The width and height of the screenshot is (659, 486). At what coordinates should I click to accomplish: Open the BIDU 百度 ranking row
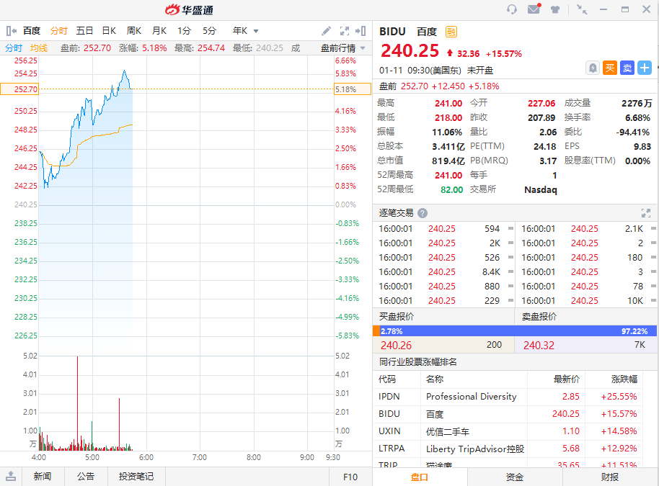508,414
